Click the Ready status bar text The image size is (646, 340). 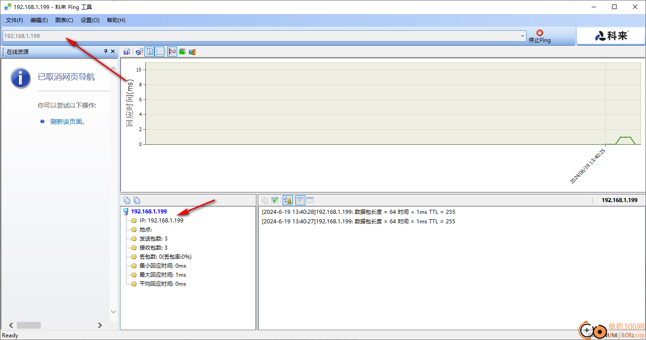(x=10, y=335)
